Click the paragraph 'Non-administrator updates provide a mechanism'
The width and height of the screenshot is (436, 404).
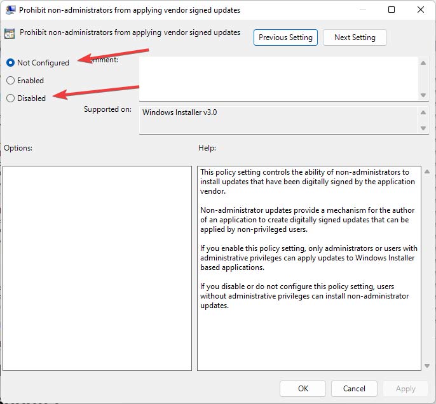tap(307, 220)
